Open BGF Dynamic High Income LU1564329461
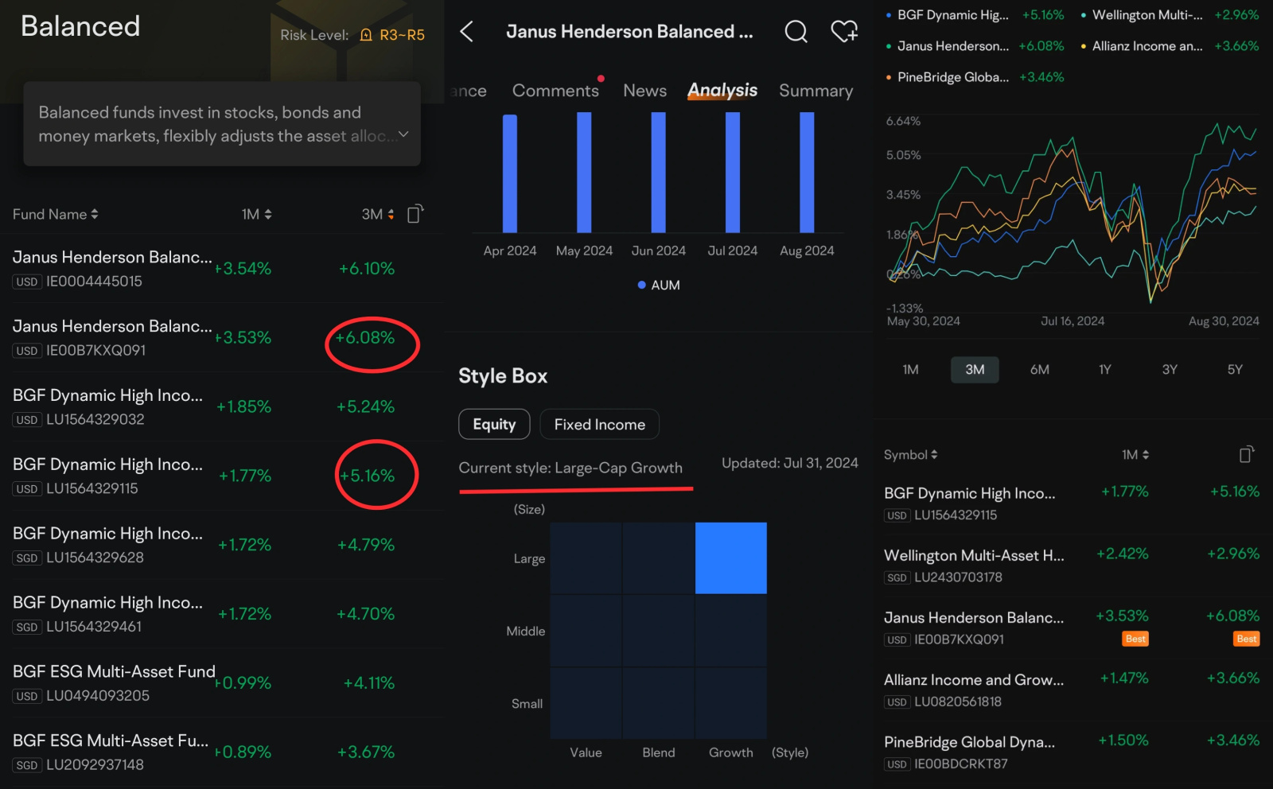The height and width of the screenshot is (789, 1273). coord(222,614)
